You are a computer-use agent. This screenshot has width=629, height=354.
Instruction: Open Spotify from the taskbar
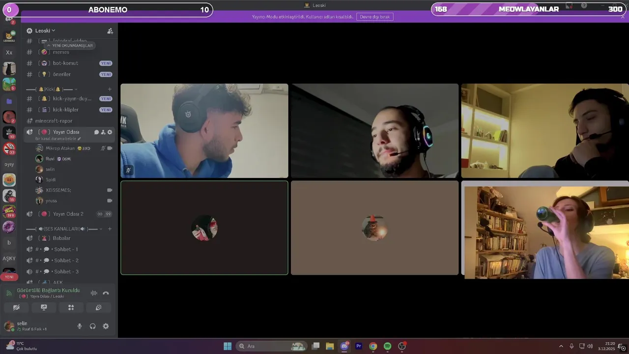[387, 346]
